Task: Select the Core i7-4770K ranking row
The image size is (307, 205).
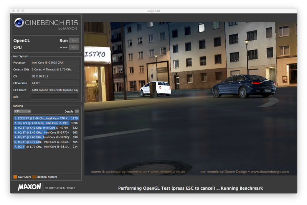Action: 46,128
